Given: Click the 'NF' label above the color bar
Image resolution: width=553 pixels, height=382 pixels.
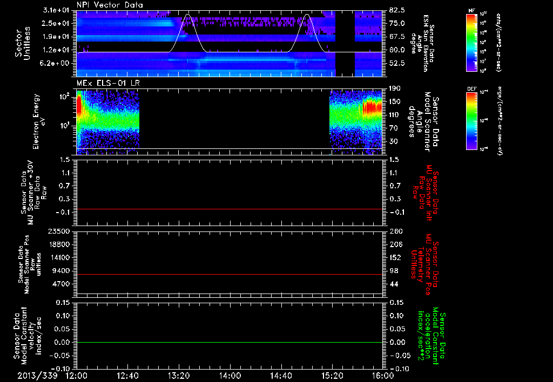Looking at the screenshot, I should [471, 11].
